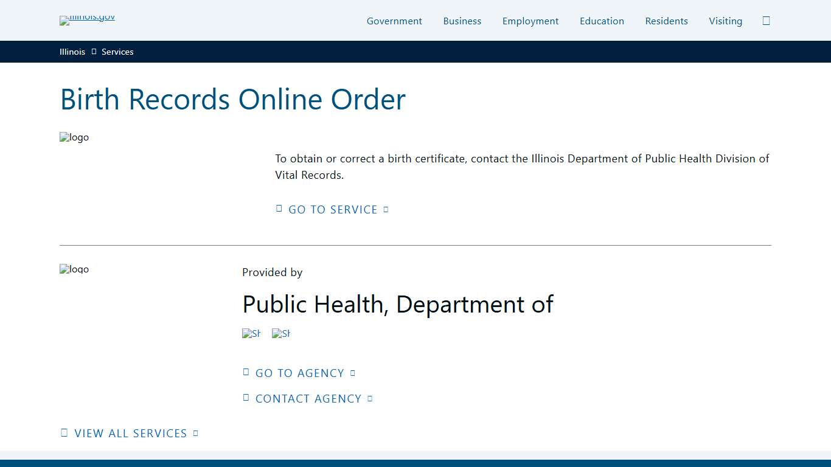Open the Employment navigation item
831x467 pixels.
pos(530,21)
